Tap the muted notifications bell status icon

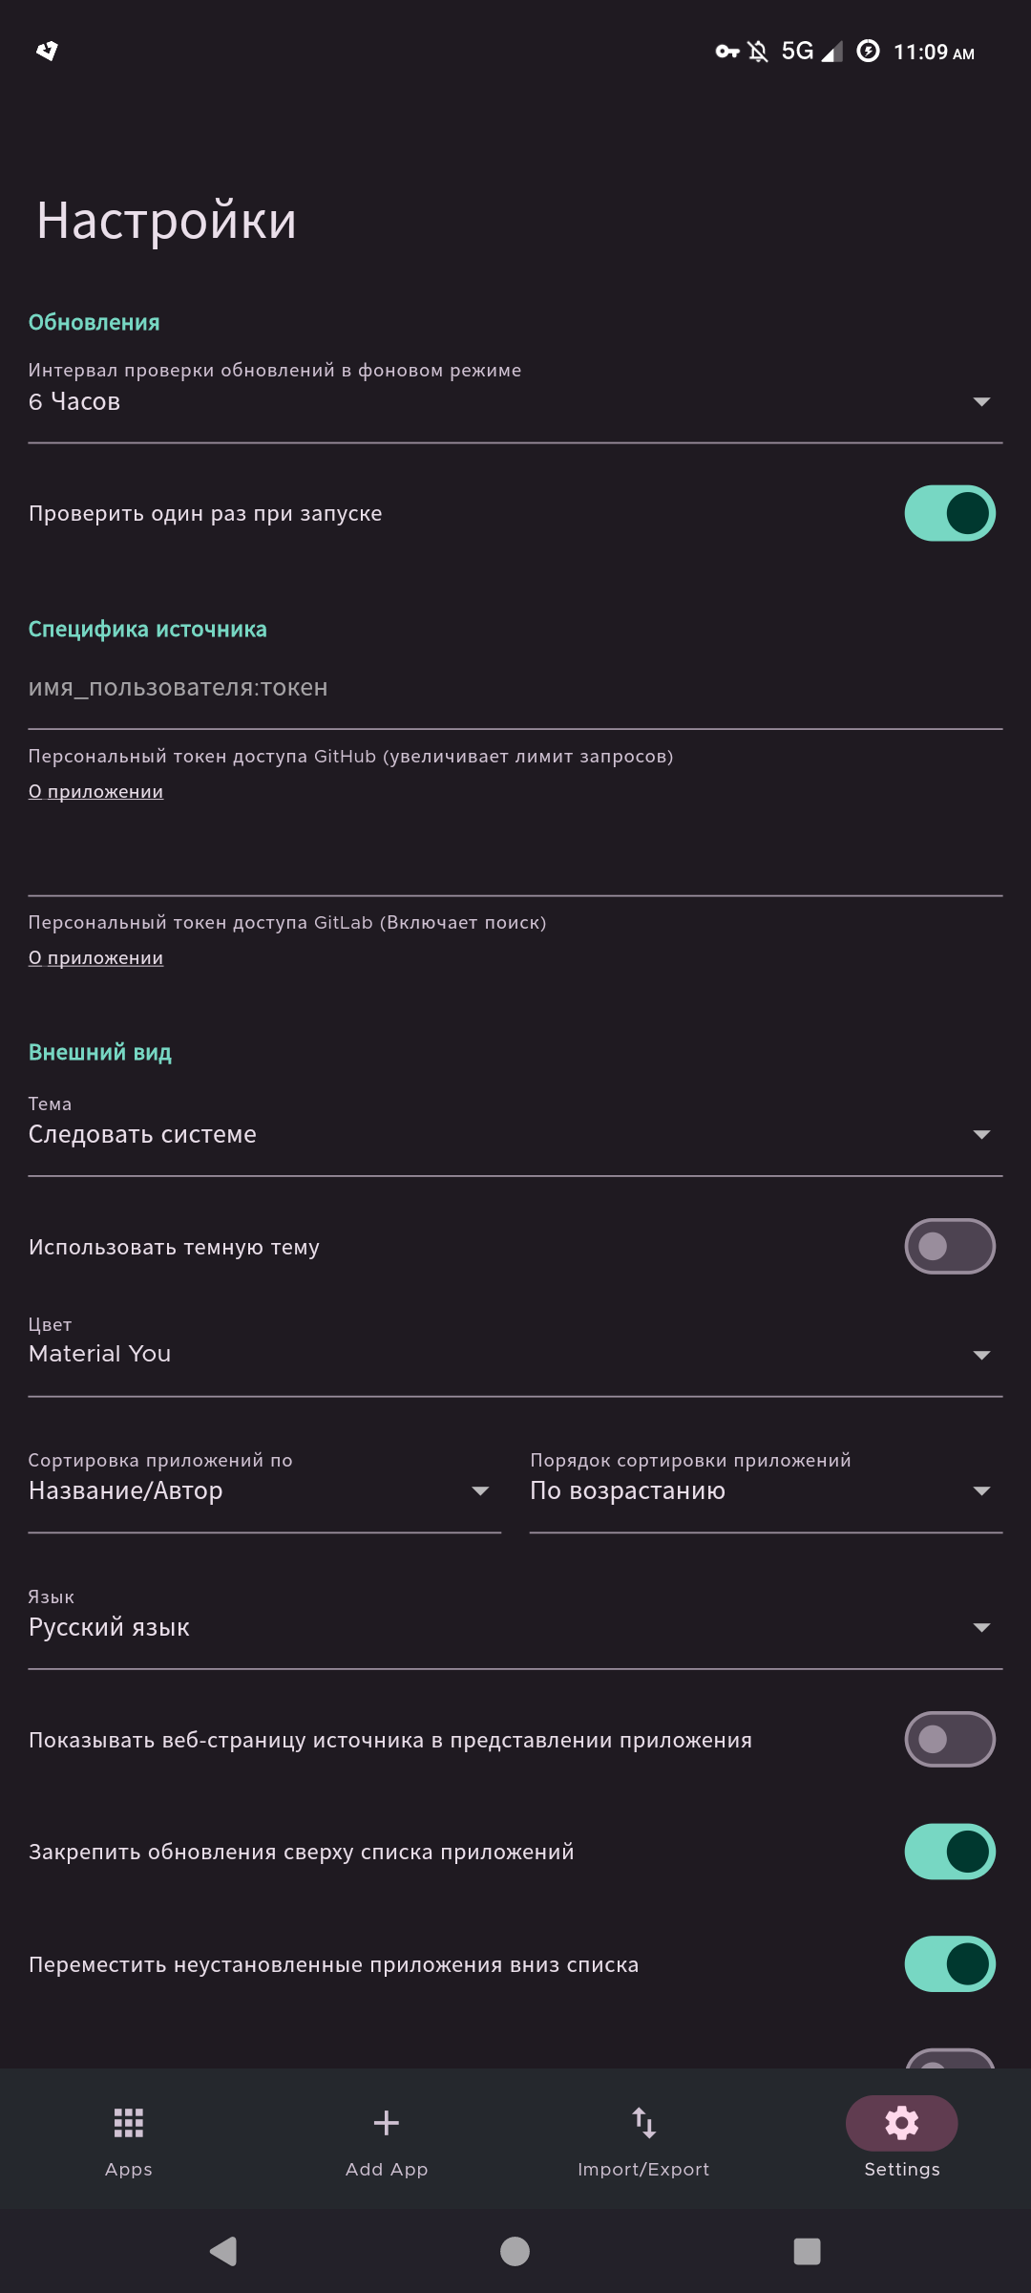[756, 52]
